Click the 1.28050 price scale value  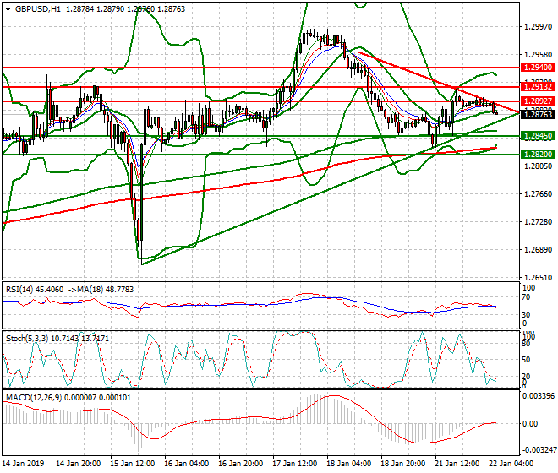[x=539, y=166]
